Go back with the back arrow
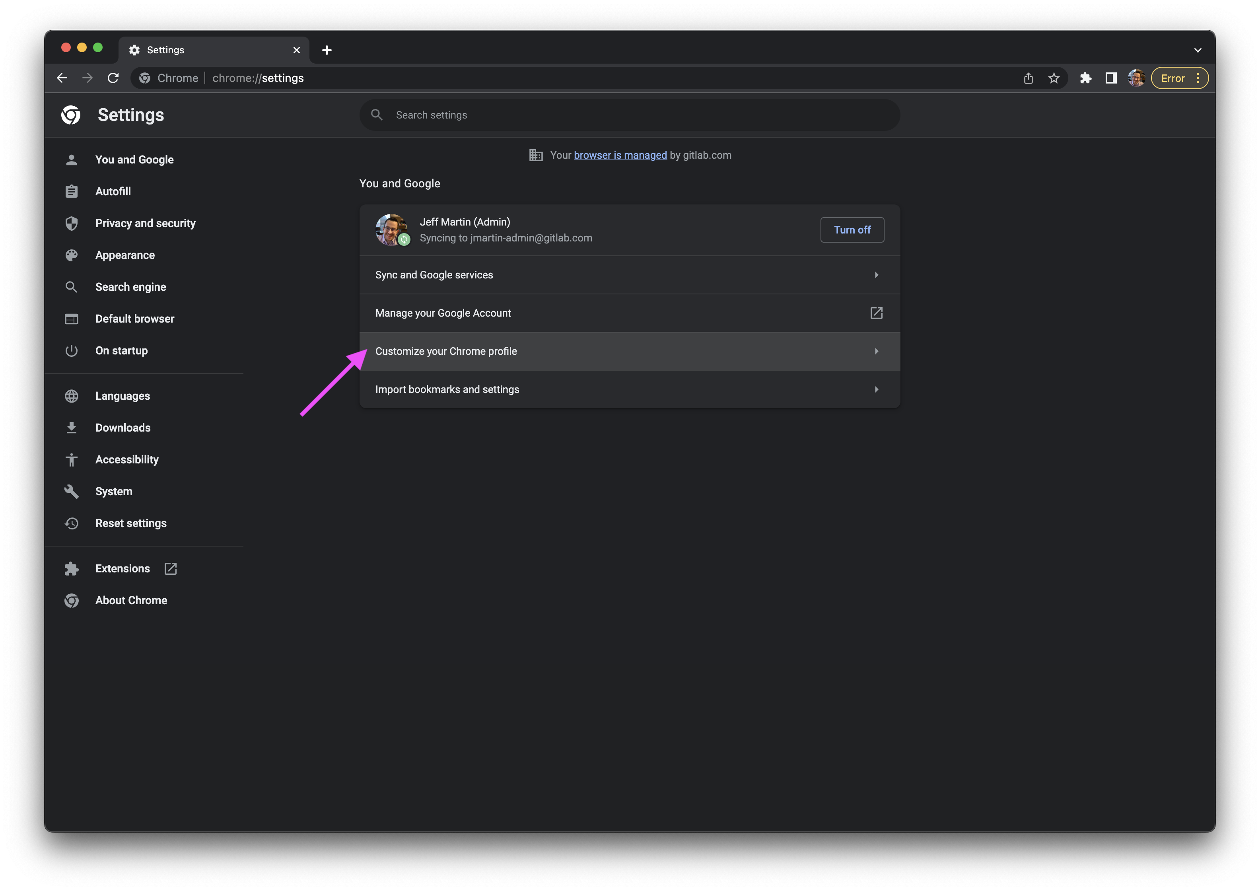 tap(62, 78)
